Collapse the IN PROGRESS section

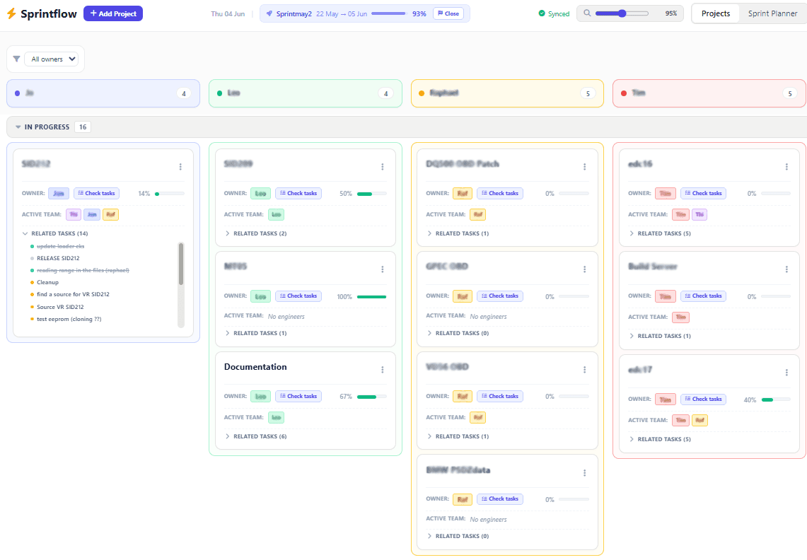[x=18, y=127]
